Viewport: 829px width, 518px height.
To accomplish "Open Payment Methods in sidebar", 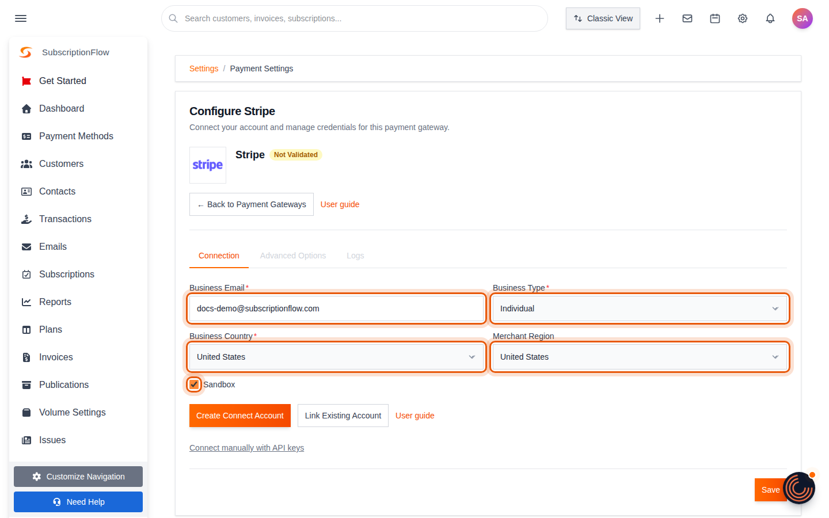I will coord(78,136).
